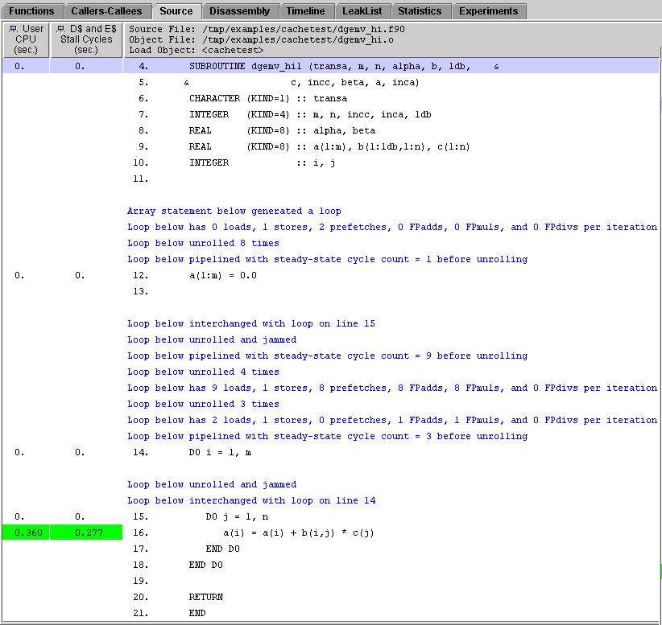
Task: Click 'Loop below unrolled 3 times' commentary
Action: click(203, 404)
